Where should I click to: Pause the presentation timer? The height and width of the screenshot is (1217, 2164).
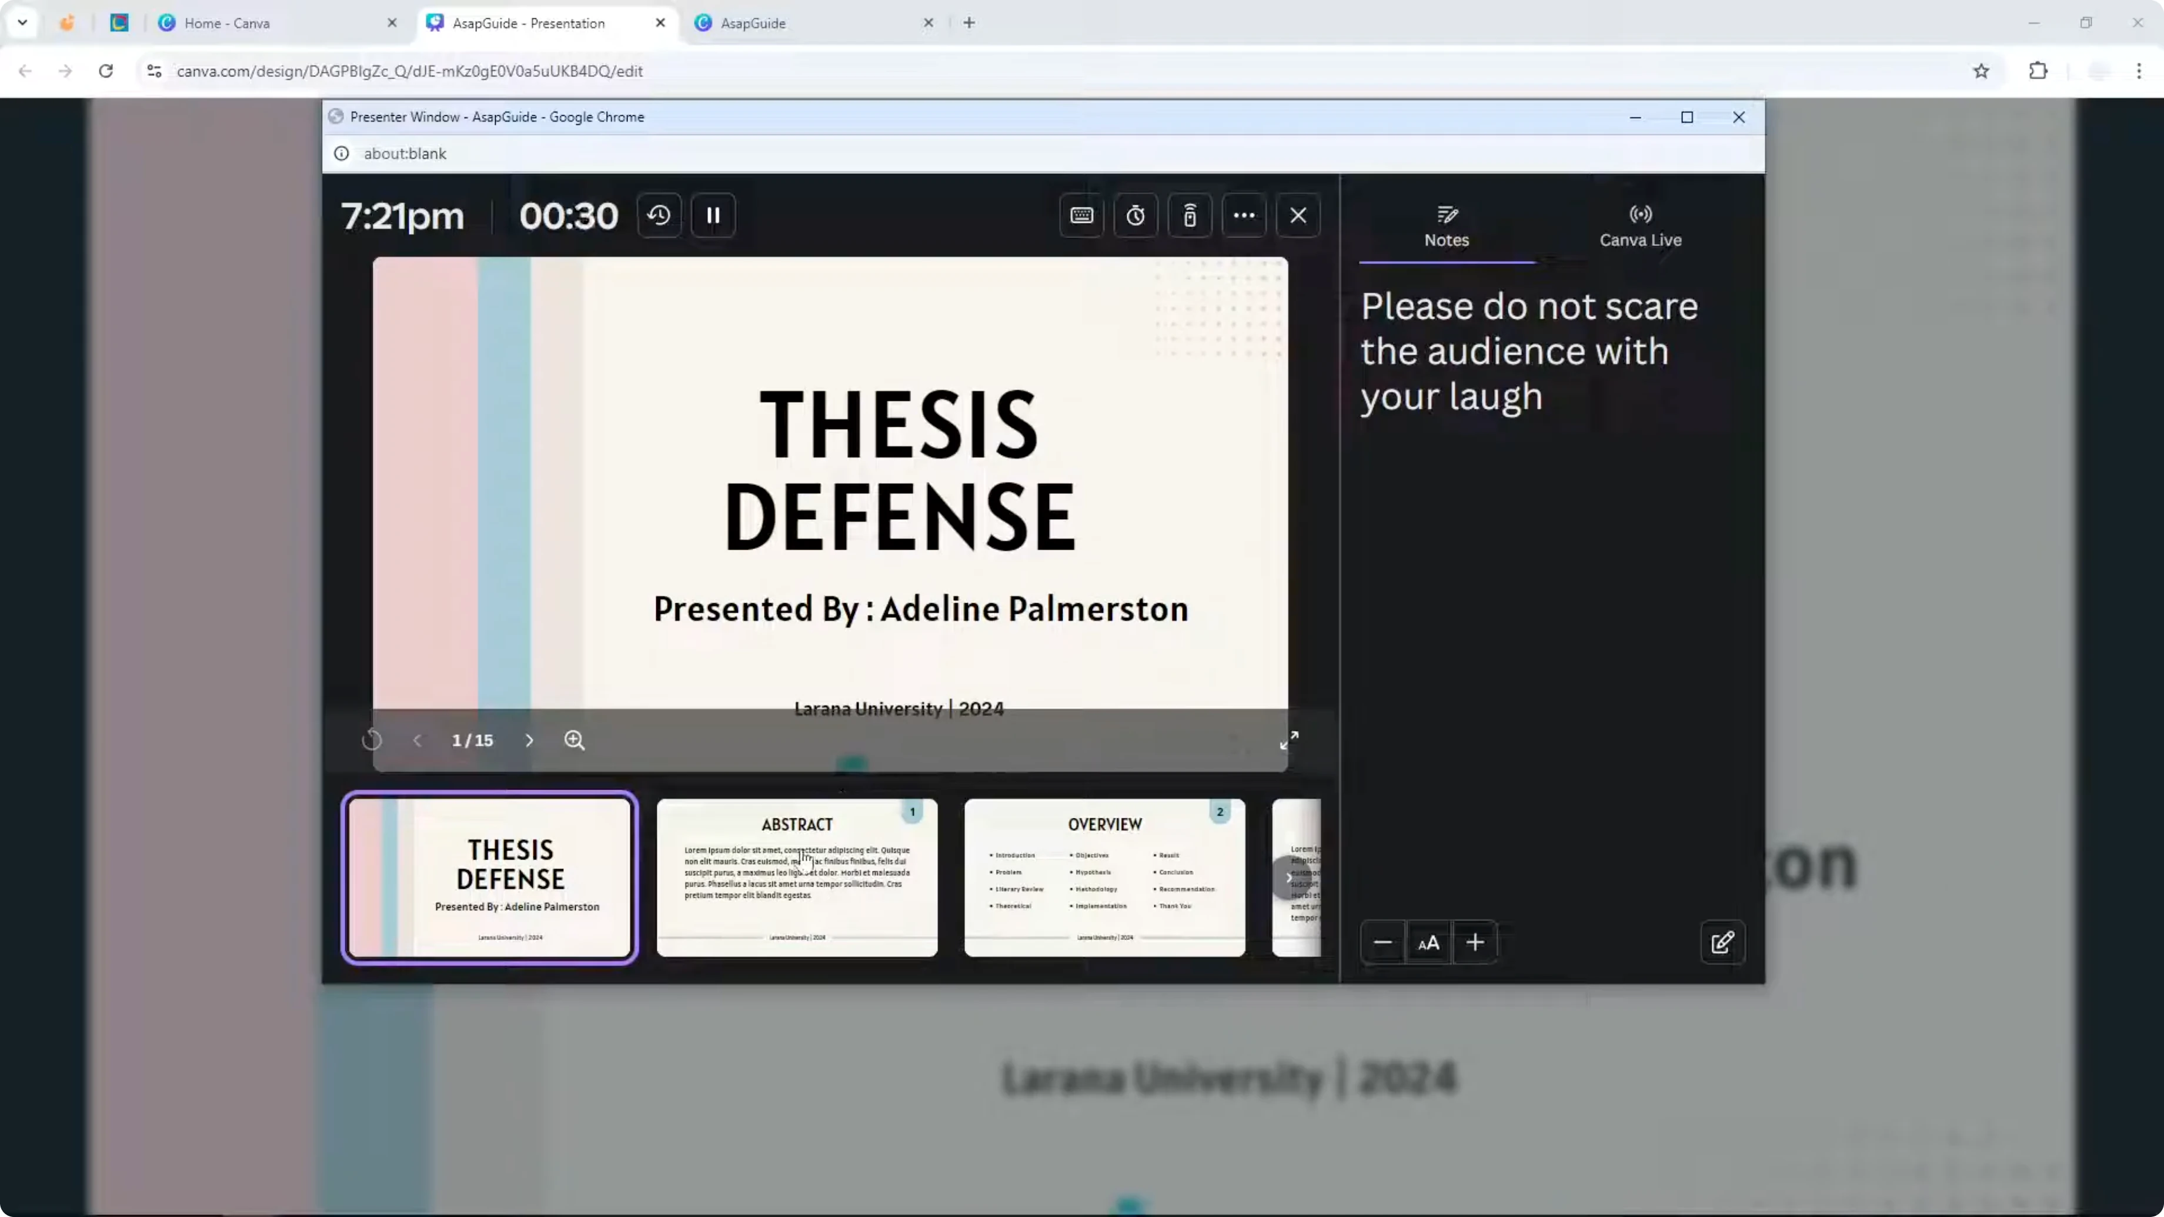click(x=713, y=216)
